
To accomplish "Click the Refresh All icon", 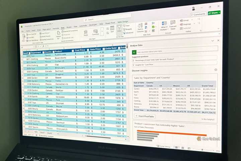I will pos(59,33).
